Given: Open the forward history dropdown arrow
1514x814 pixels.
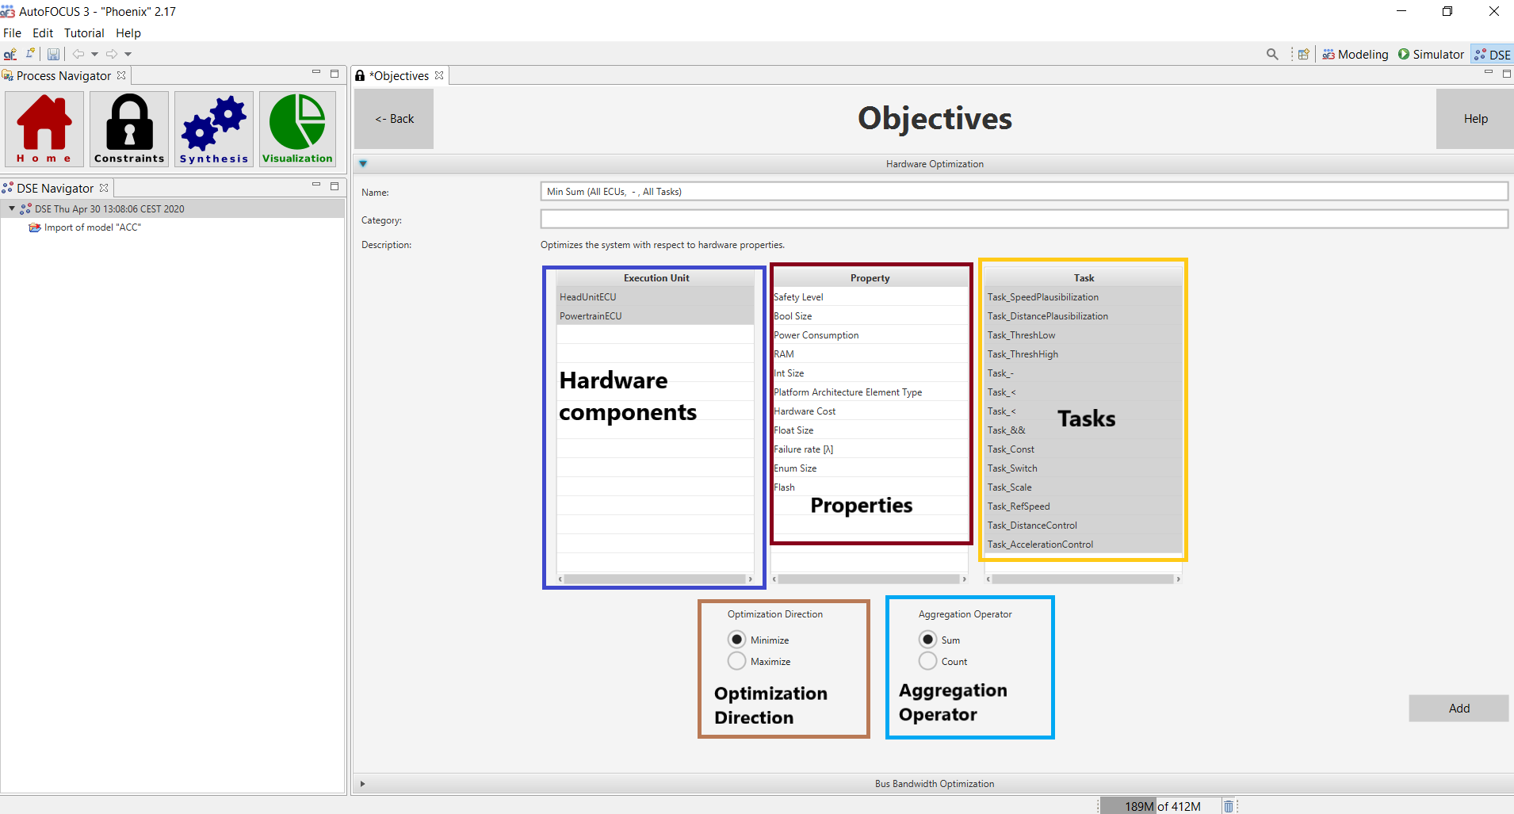Looking at the screenshot, I should [x=128, y=54].
